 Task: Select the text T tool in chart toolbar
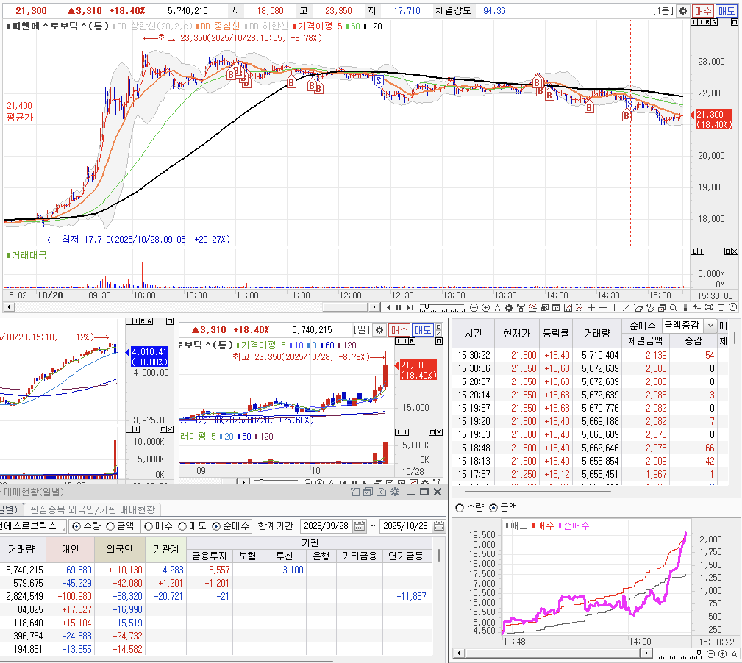(721, 308)
